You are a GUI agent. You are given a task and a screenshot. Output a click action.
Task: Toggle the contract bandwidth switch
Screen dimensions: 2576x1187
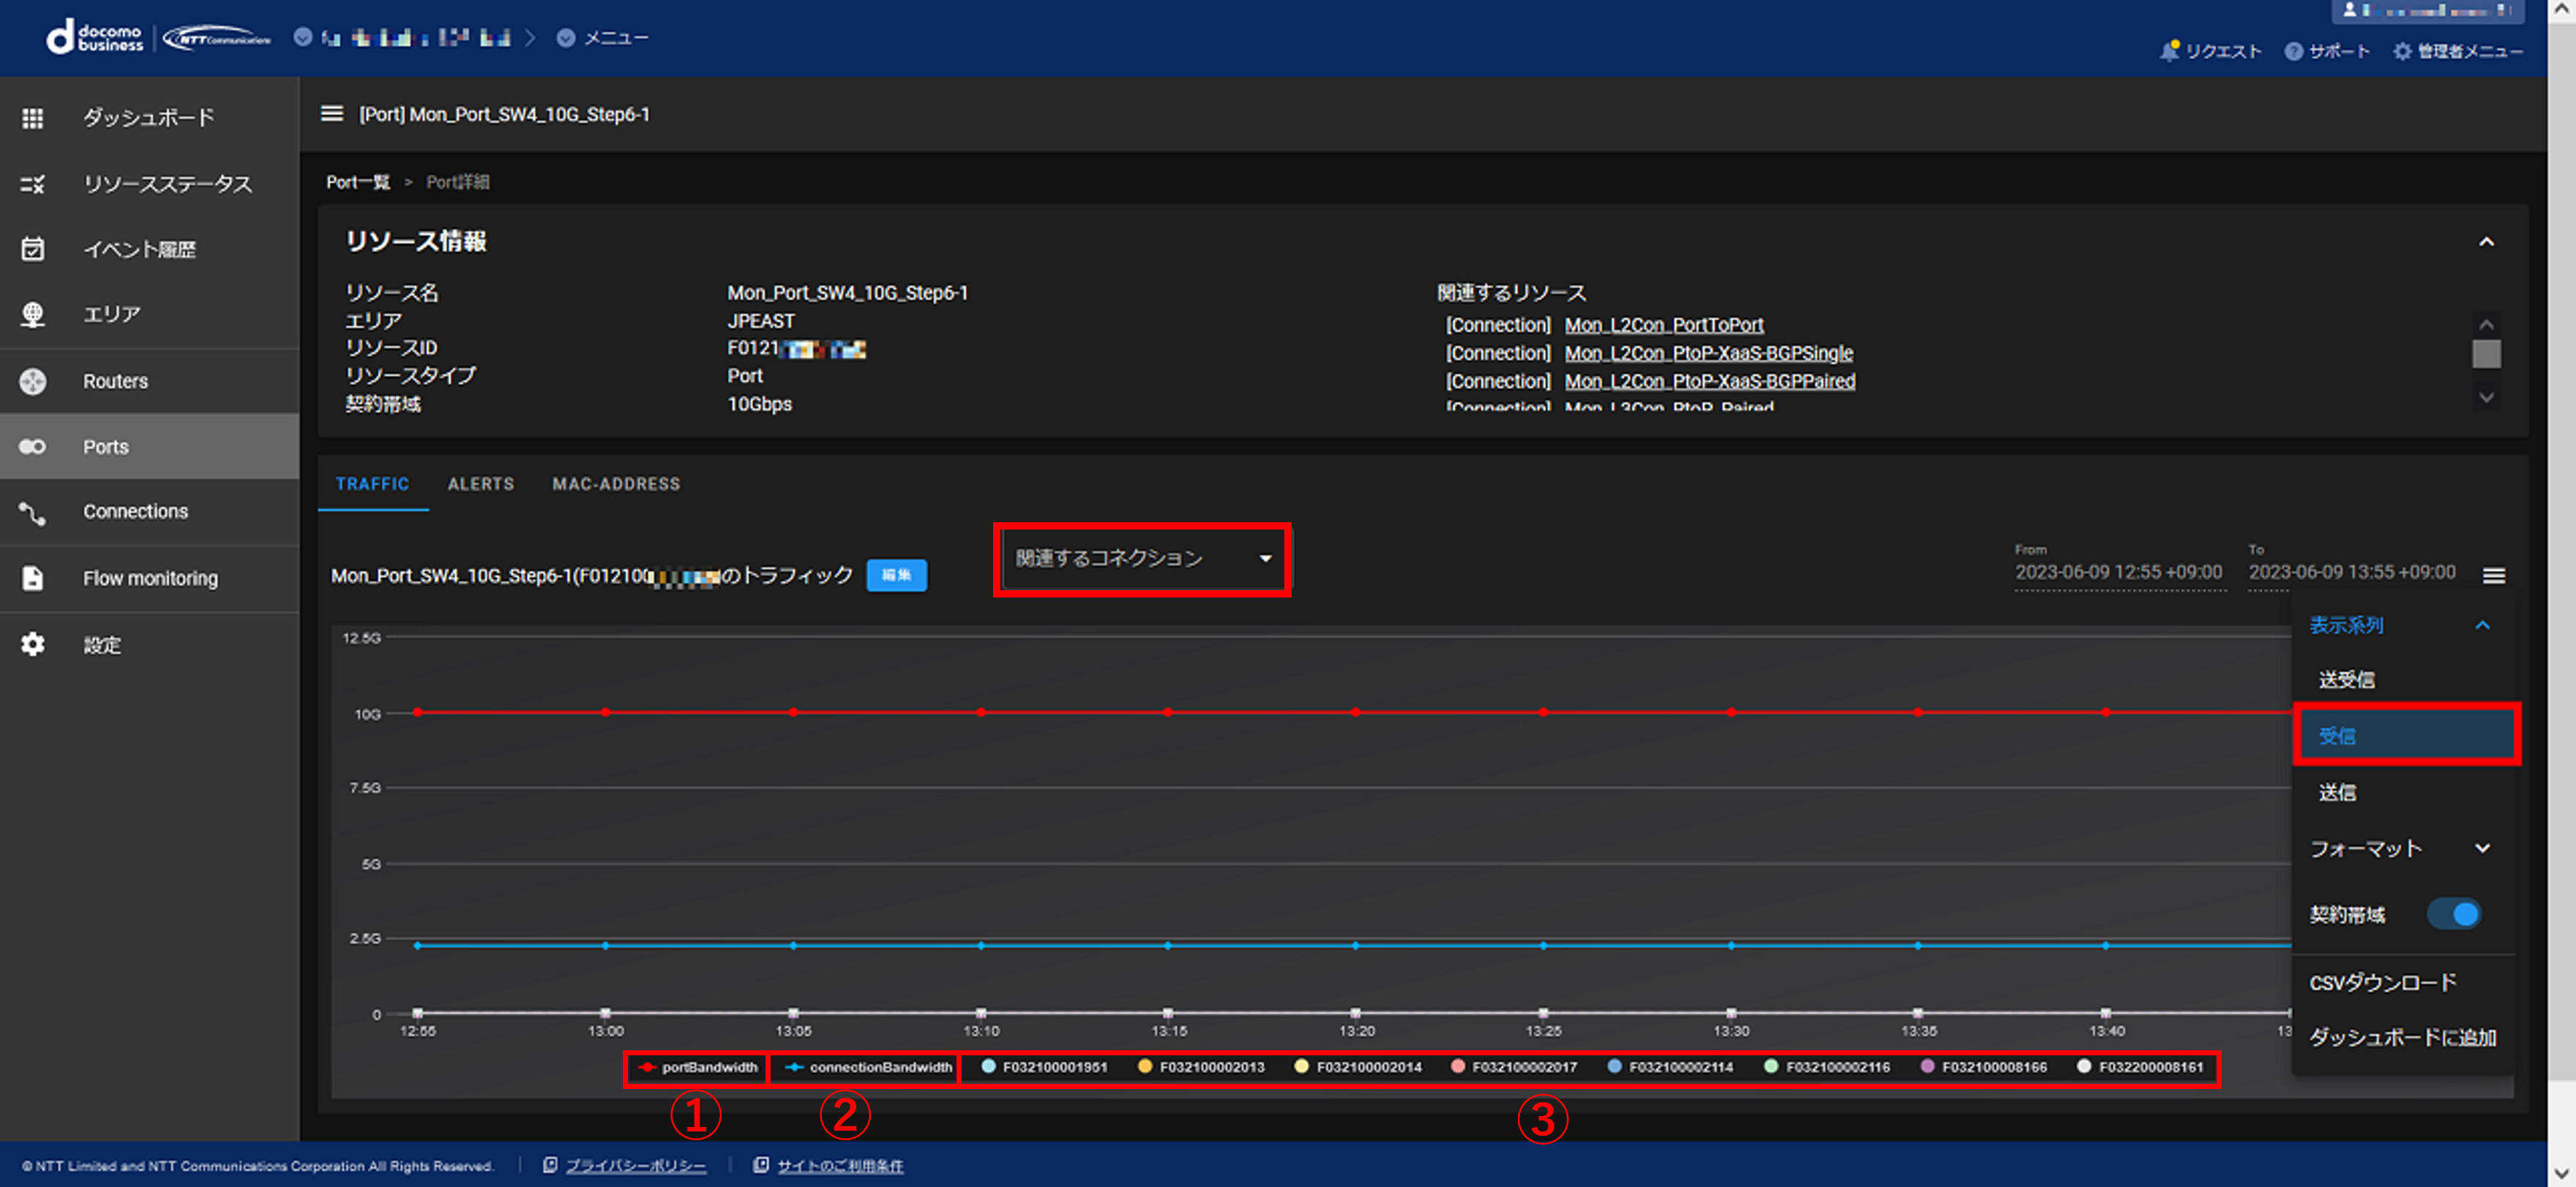pos(2455,914)
